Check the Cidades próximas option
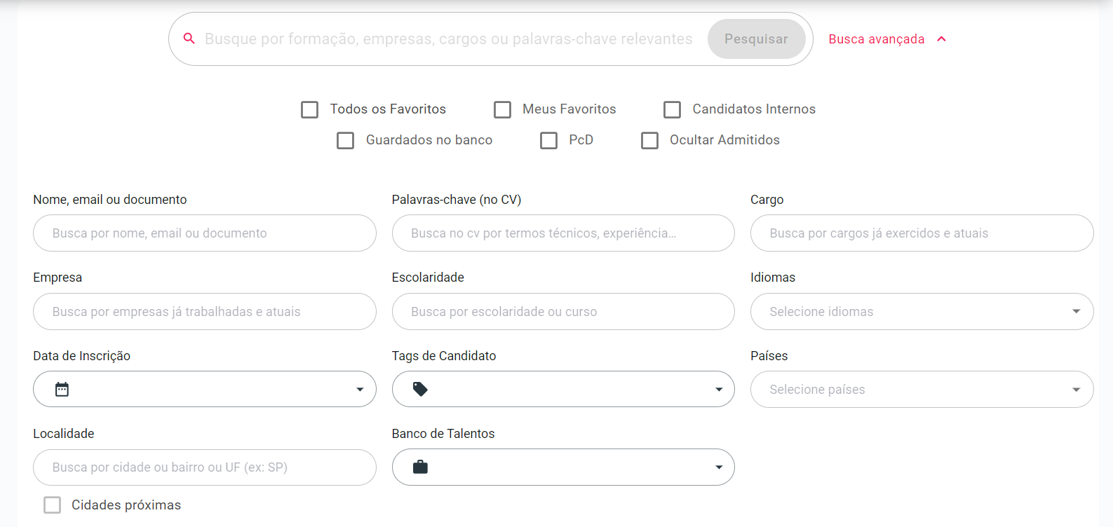 coord(52,505)
